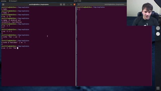
Task: Show Applications grid in the dock
Action: tap(158, 88)
